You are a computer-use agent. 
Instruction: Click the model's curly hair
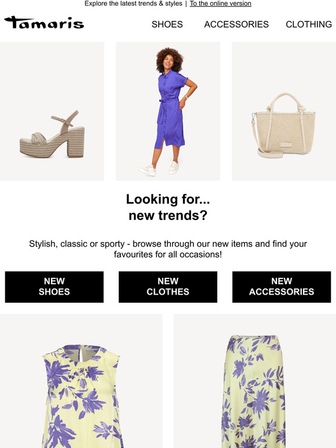(170, 58)
